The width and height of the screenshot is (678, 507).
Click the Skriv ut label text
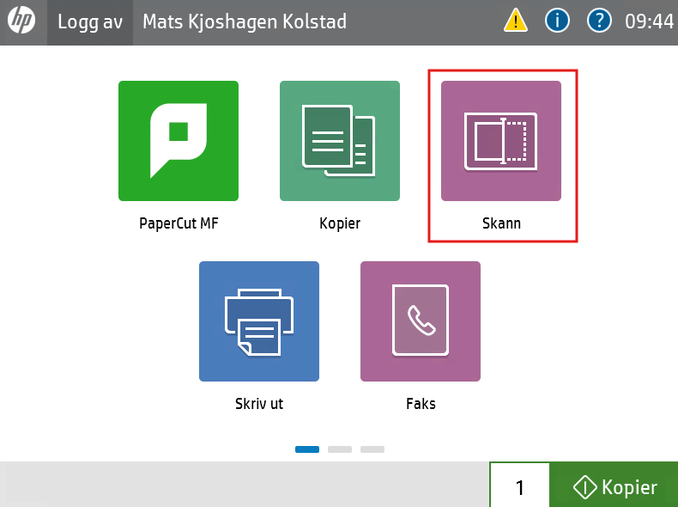click(259, 404)
